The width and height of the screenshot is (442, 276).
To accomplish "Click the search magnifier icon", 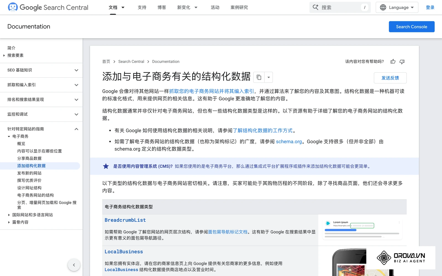I will pyautogui.click(x=315, y=7).
